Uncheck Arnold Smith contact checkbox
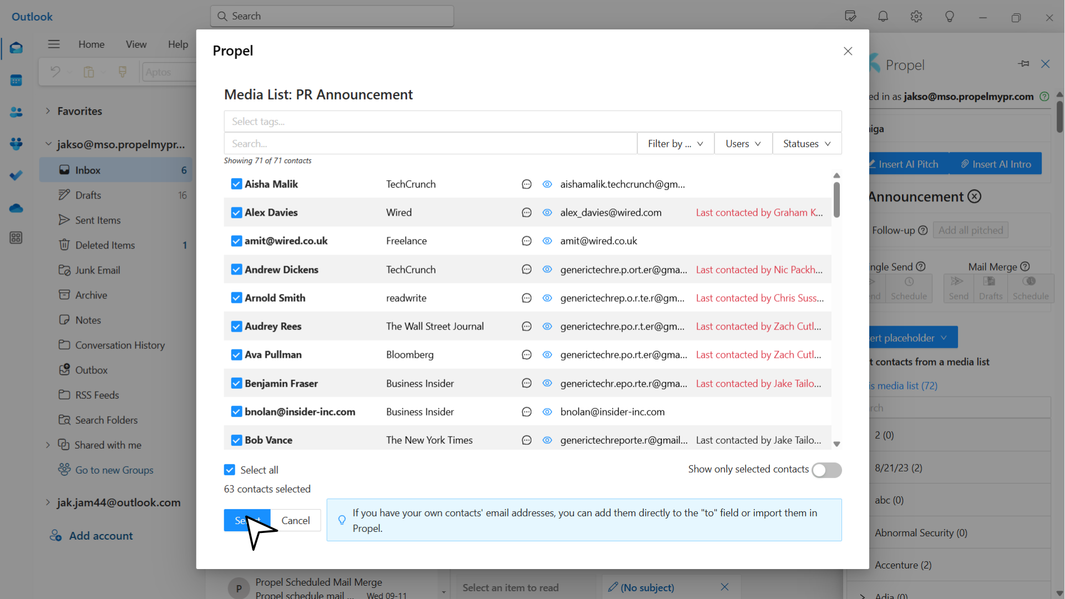The width and height of the screenshot is (1065, 599). pyautogui.click(x=236, y=298)
